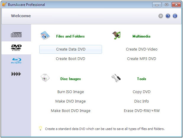This screenshot has height=138, width=183.
Task: Select Erase DVD-RW/+RW
Action: (142, 111)
